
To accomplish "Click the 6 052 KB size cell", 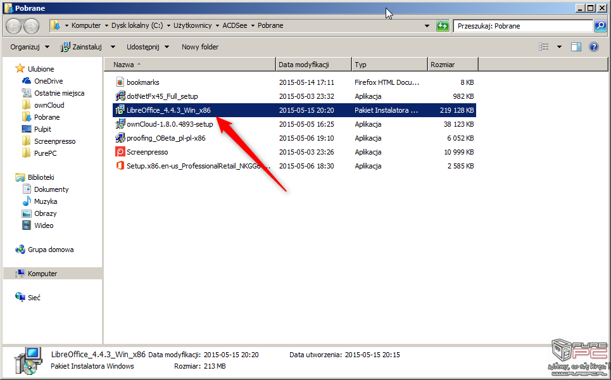I will (460, 138).
